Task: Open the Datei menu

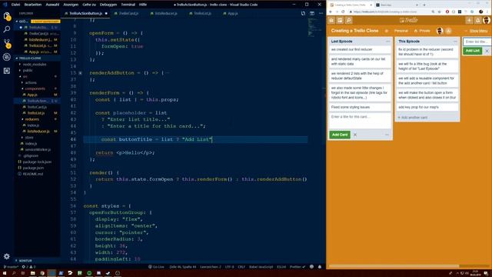Action: tap(15, 5)
